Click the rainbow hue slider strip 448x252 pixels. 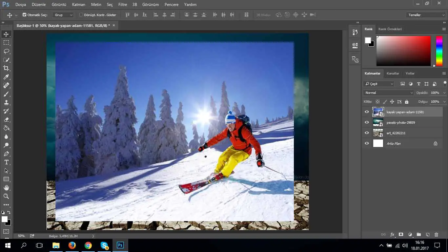(439, 51)
